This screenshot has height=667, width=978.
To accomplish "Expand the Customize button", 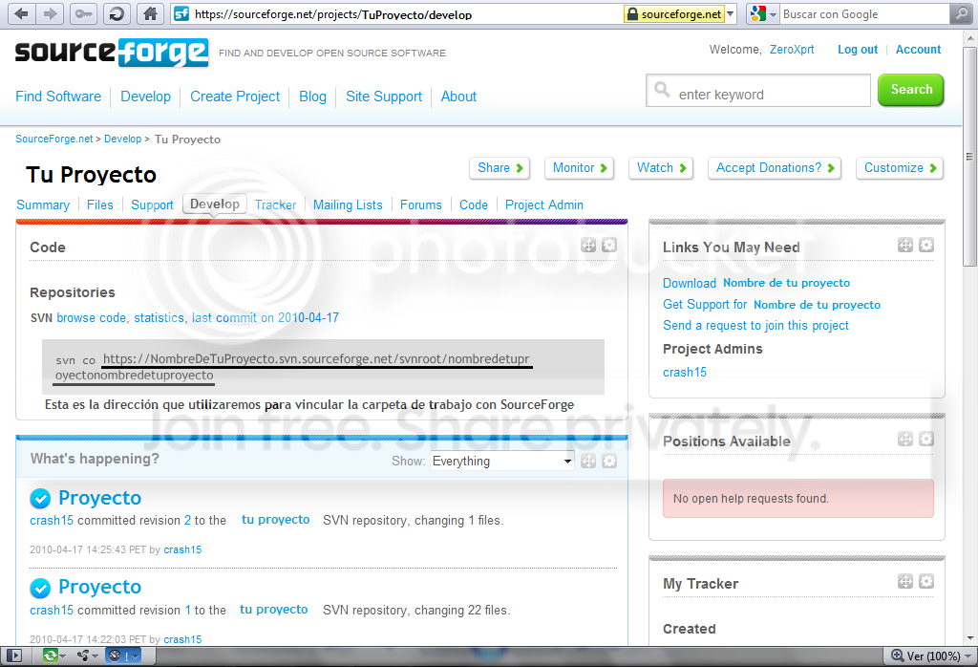I will coord(900,168).
